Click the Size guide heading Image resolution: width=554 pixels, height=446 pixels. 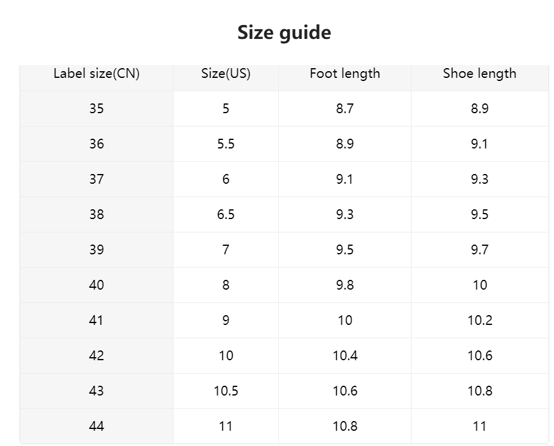point(284,32)
